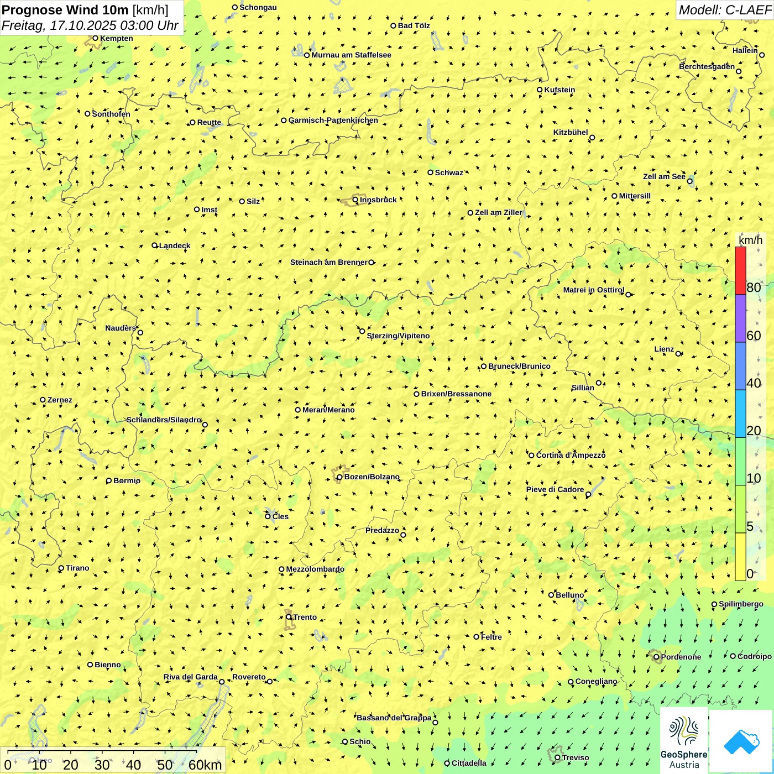This screenshot has height=774, width=774.
Task: Click the 'Matrei in Osttirol' label
Action: (x=594, y=290)
